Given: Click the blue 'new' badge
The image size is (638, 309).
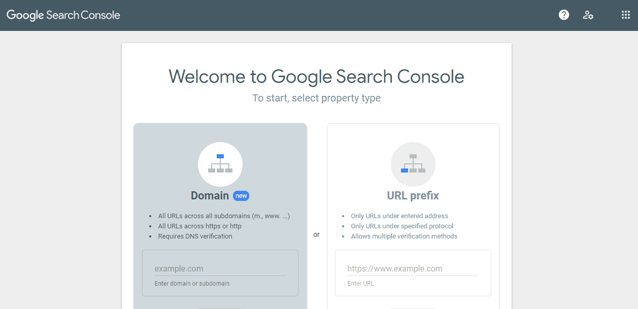Looking at the screenshot, I should (x=241, y=196).
